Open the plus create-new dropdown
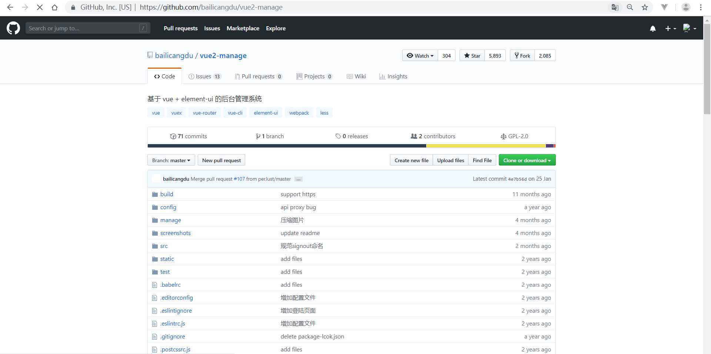The width and height of the screenshot is (711, 354). (x=671, y=28)
